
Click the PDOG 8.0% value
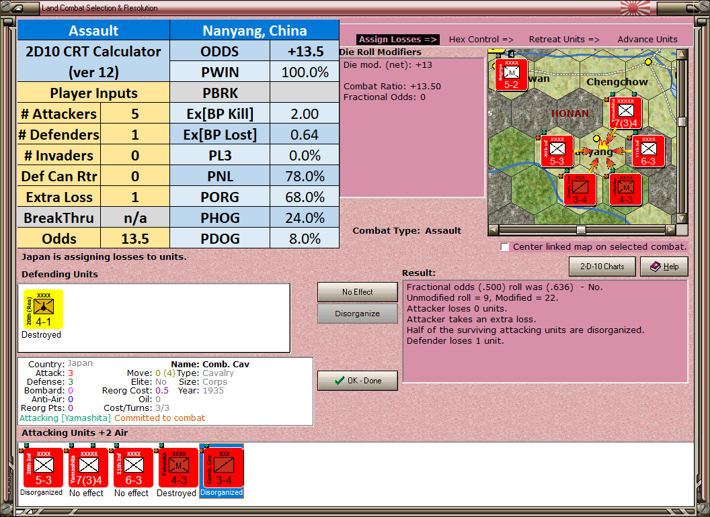coord(305,238)
